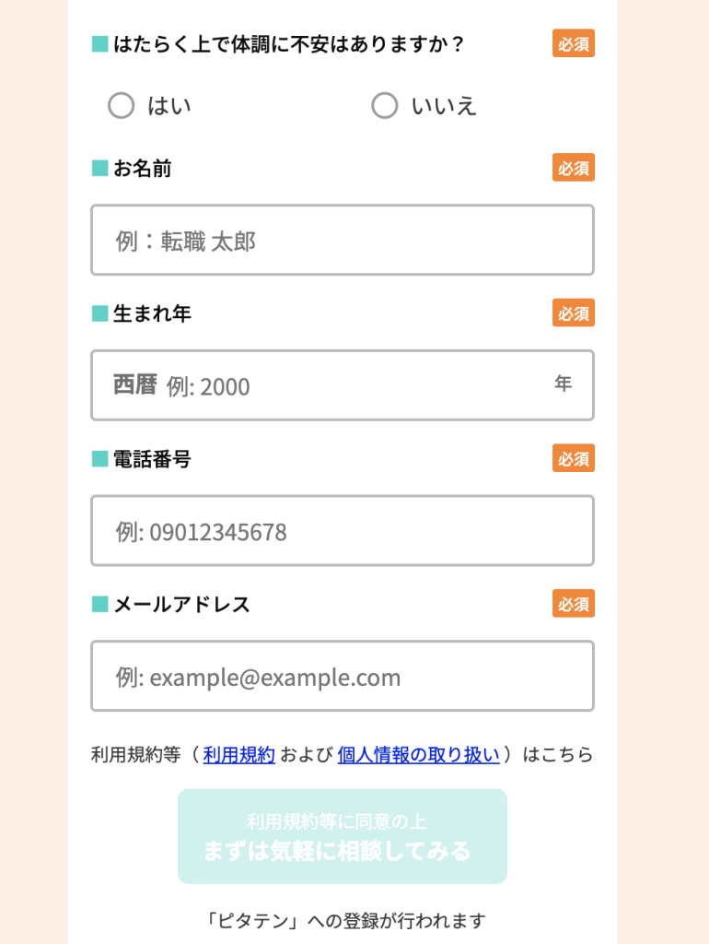Click the 必須 badge beside お名前
Viewport: 709px width, 944px height.
[573, 168]
